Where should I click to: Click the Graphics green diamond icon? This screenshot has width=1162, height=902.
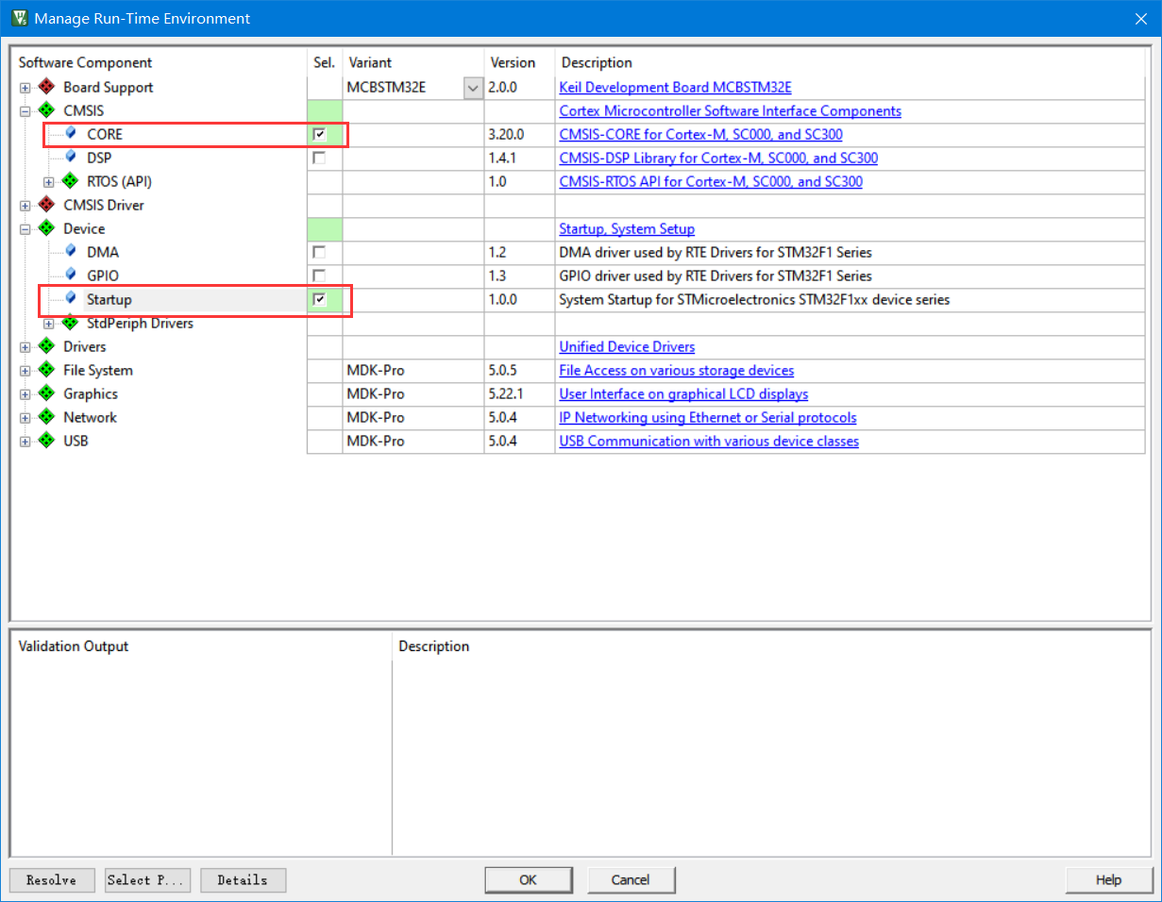pyautogui.click(x=47, y=393)
